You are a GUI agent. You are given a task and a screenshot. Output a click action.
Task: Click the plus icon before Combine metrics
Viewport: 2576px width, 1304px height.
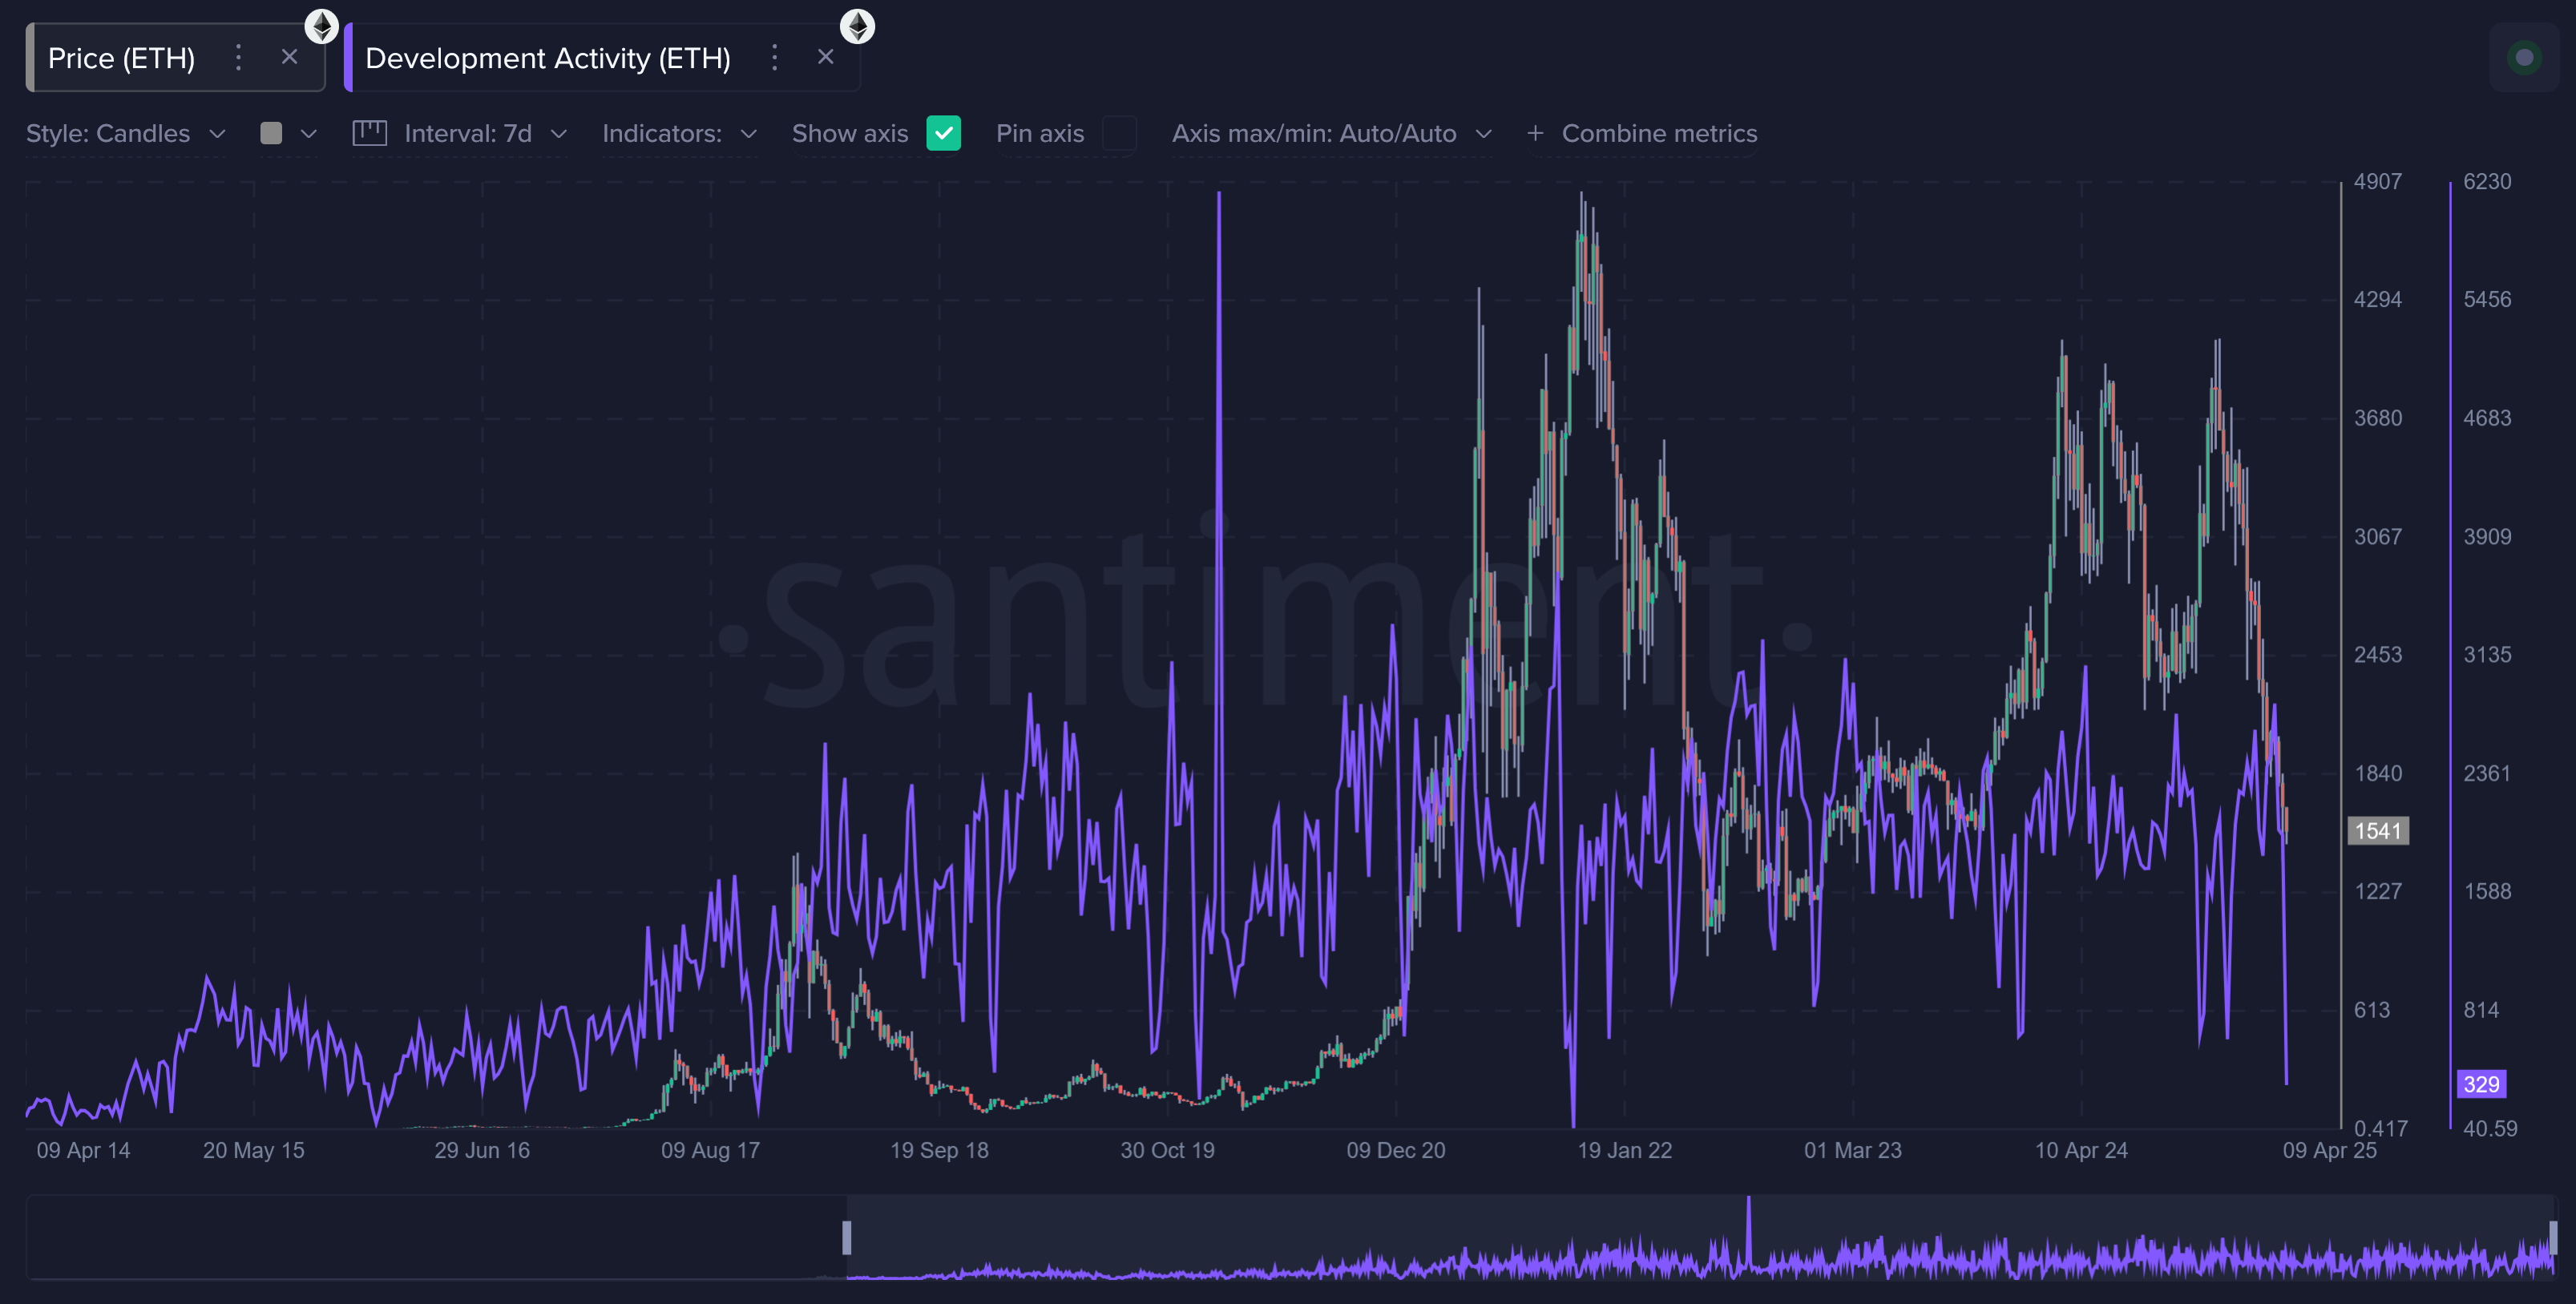pyautogui.click(x=1535, y=133)
